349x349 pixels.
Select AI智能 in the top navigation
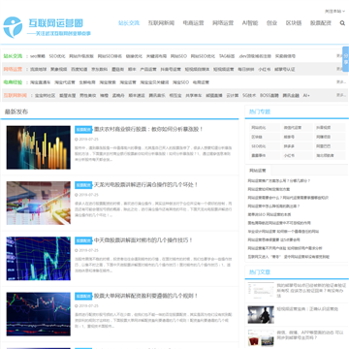point(250,23)
